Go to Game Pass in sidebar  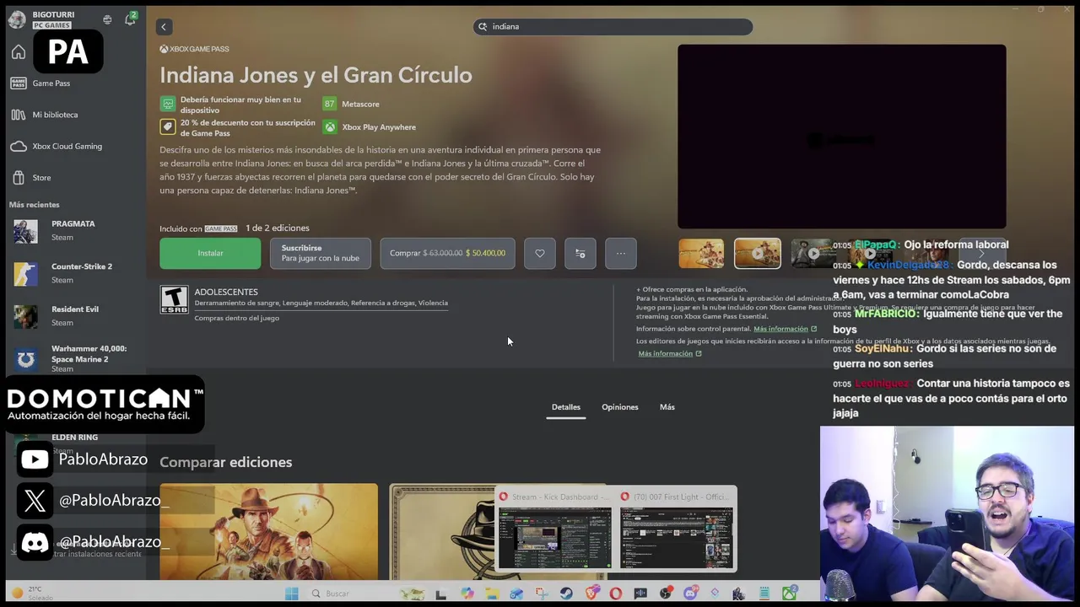click(x=51, y=83)
